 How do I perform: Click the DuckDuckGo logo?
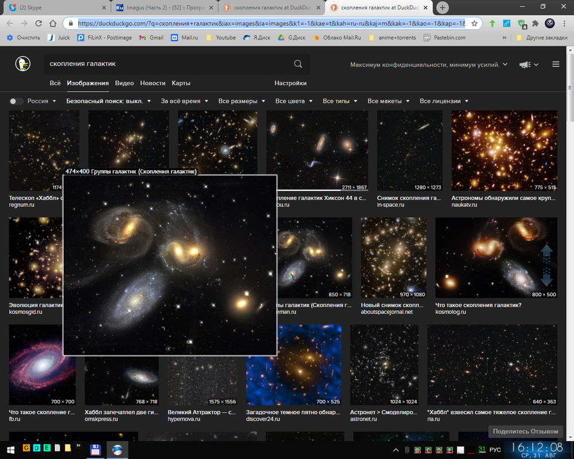(x=23, y=64)
